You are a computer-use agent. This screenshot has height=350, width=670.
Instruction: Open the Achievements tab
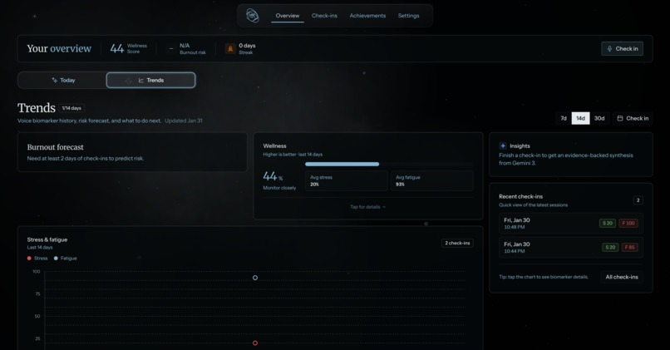point(367,16)
